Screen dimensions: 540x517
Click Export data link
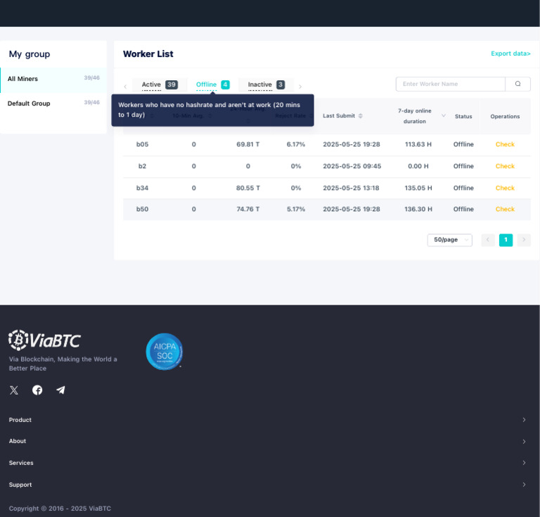point(510,53)
